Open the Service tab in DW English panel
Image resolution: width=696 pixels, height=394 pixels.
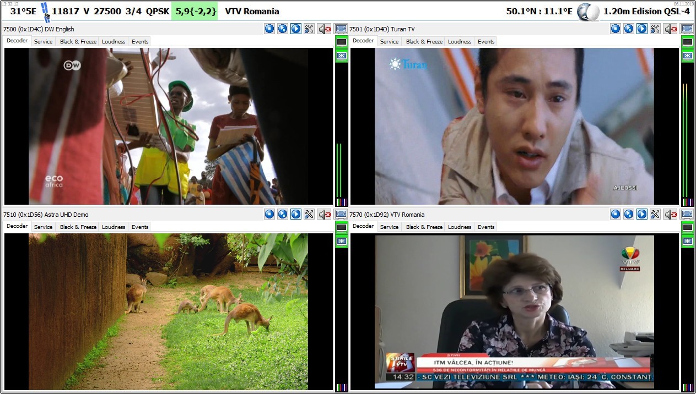coord(43,41)
